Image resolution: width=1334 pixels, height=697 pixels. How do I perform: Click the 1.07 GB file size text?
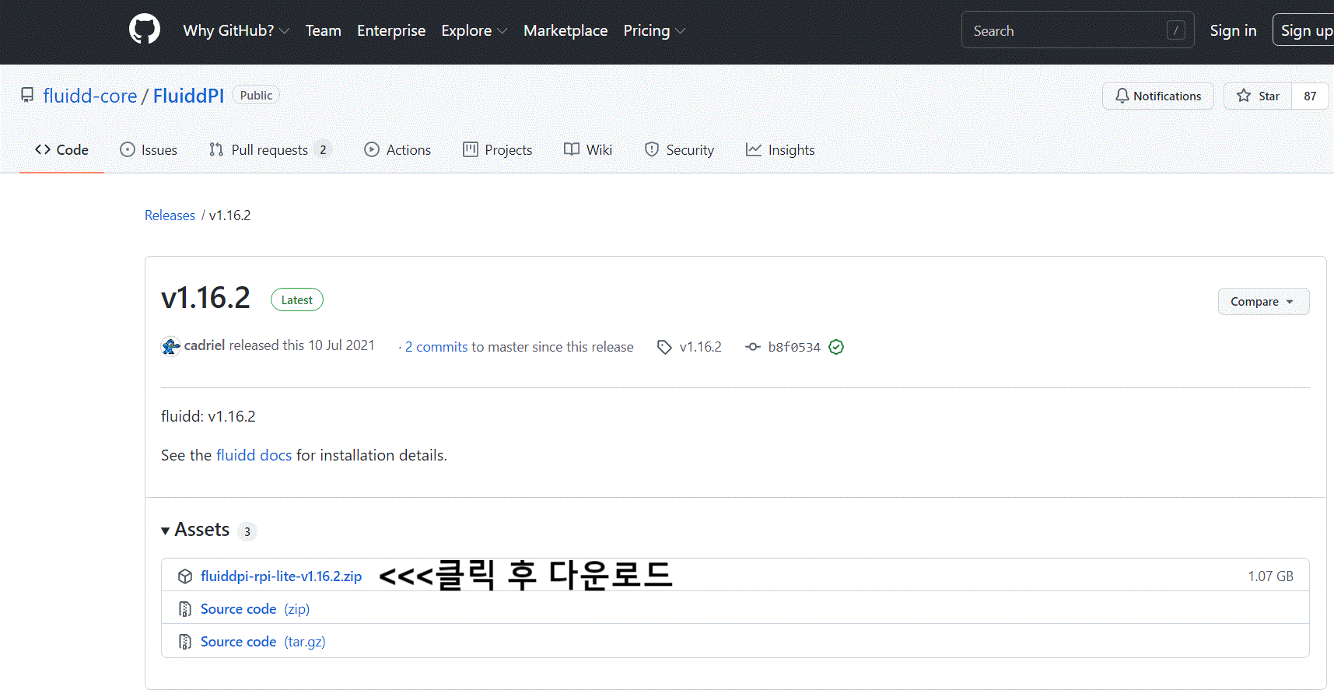(1271, 576)
